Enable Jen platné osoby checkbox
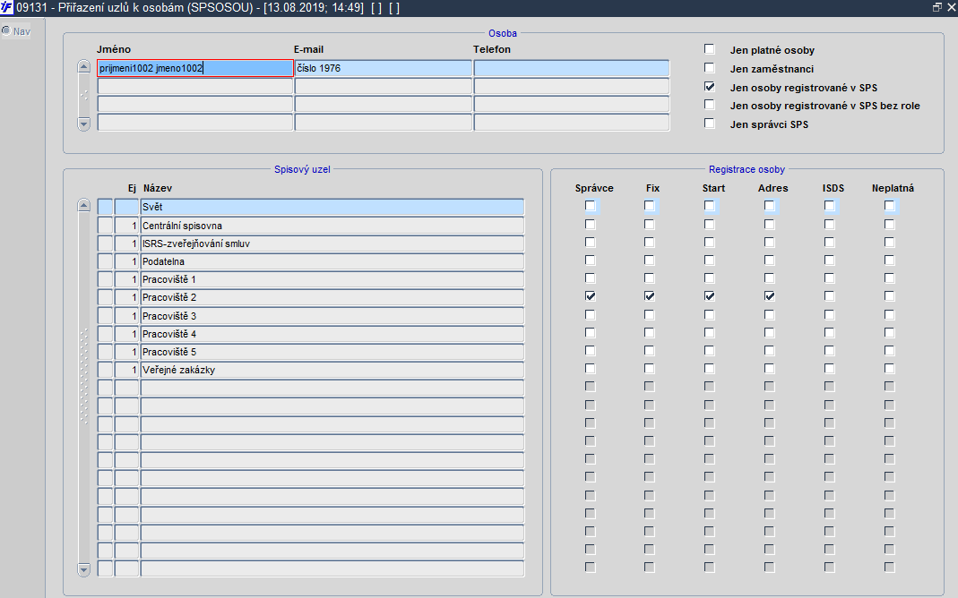Screen dimensions: 958x598 tap(710, 49)
